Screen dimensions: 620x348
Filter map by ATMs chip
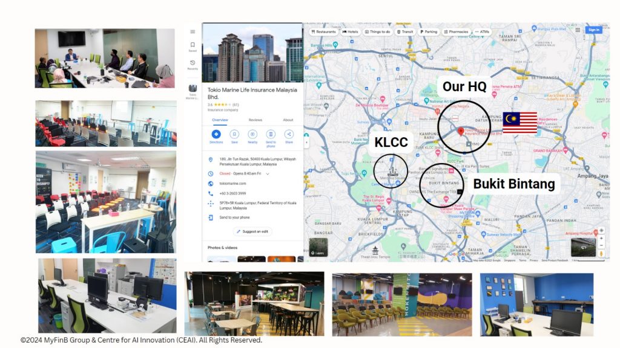point(483,31)
